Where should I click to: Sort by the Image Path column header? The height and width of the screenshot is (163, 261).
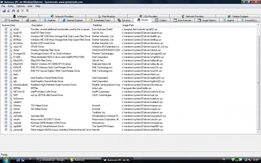(146, 25)
